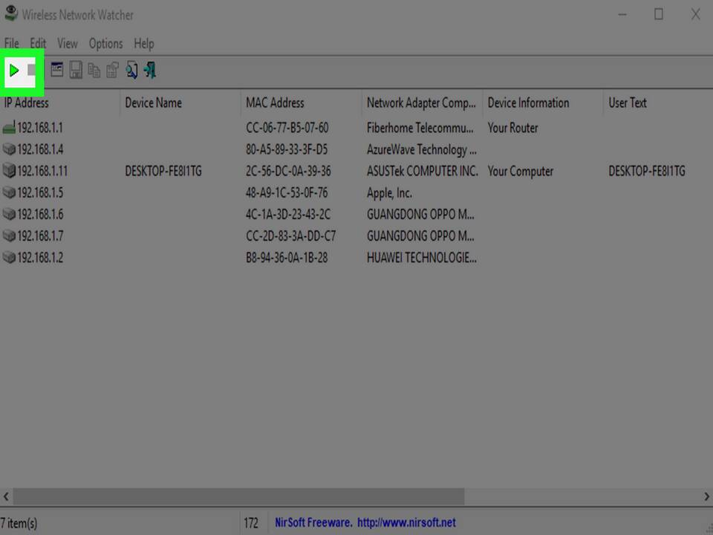Select the 192.168.1.7 IP address
The height and width of the screenshot is (535, 713).
click(40, 236)
